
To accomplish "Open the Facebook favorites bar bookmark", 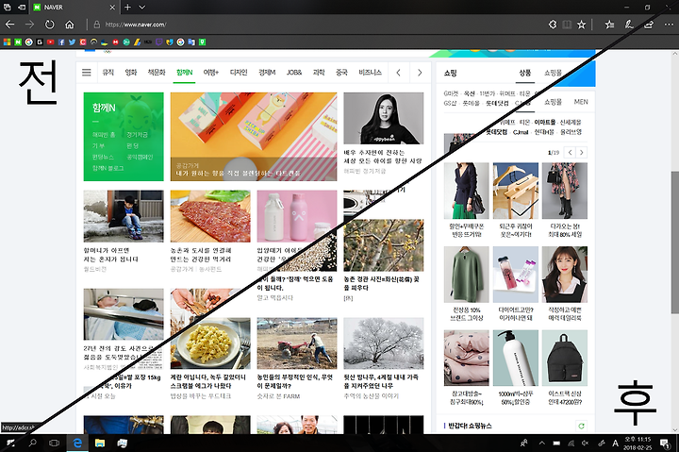I will coord(61,42).
